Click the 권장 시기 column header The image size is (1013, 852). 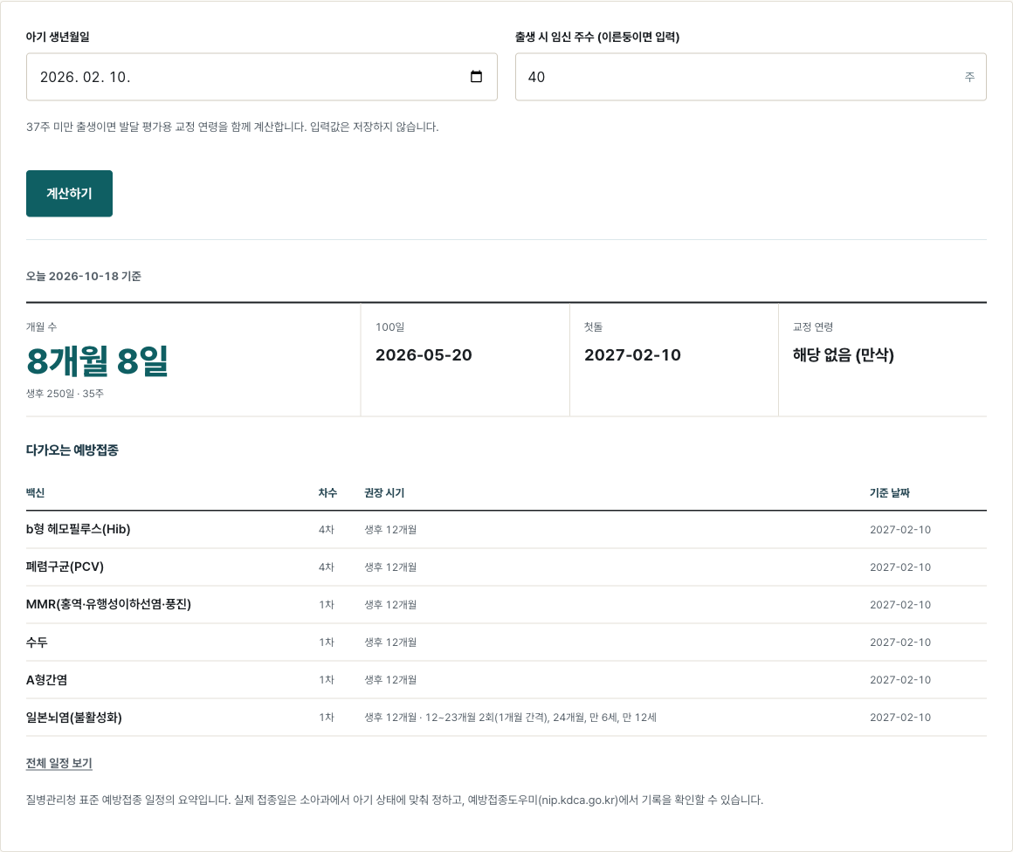click(x=384, y=492)
